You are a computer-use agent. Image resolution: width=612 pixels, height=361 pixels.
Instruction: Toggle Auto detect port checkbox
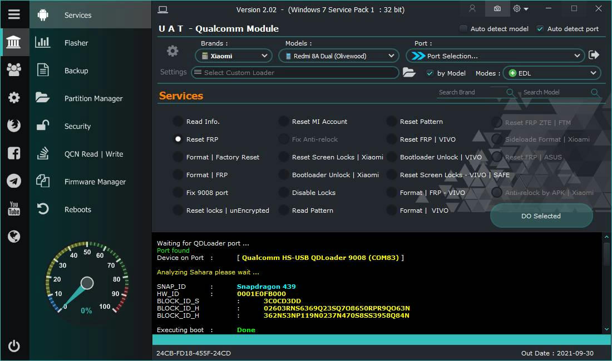coord(540,28)
